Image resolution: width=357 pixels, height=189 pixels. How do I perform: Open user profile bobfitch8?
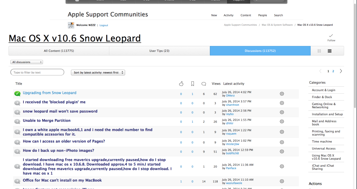point(232,153)
